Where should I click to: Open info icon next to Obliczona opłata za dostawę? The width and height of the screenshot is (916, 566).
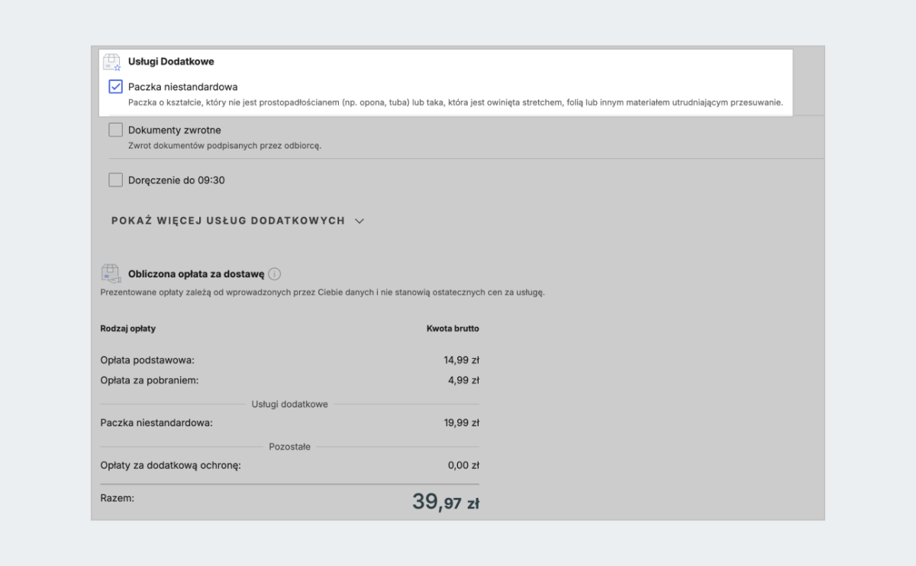275,274
